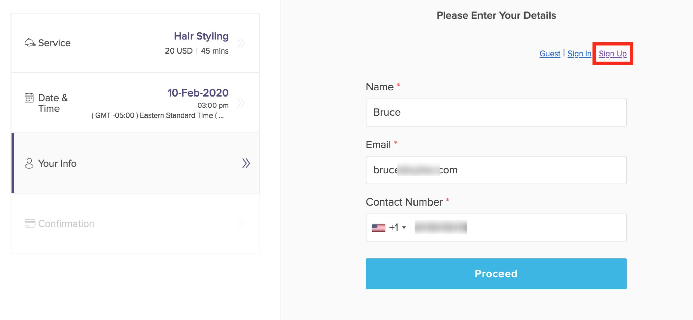The image size is (693, 320).
Task: Click the Service cap icon
Action: 30,43
